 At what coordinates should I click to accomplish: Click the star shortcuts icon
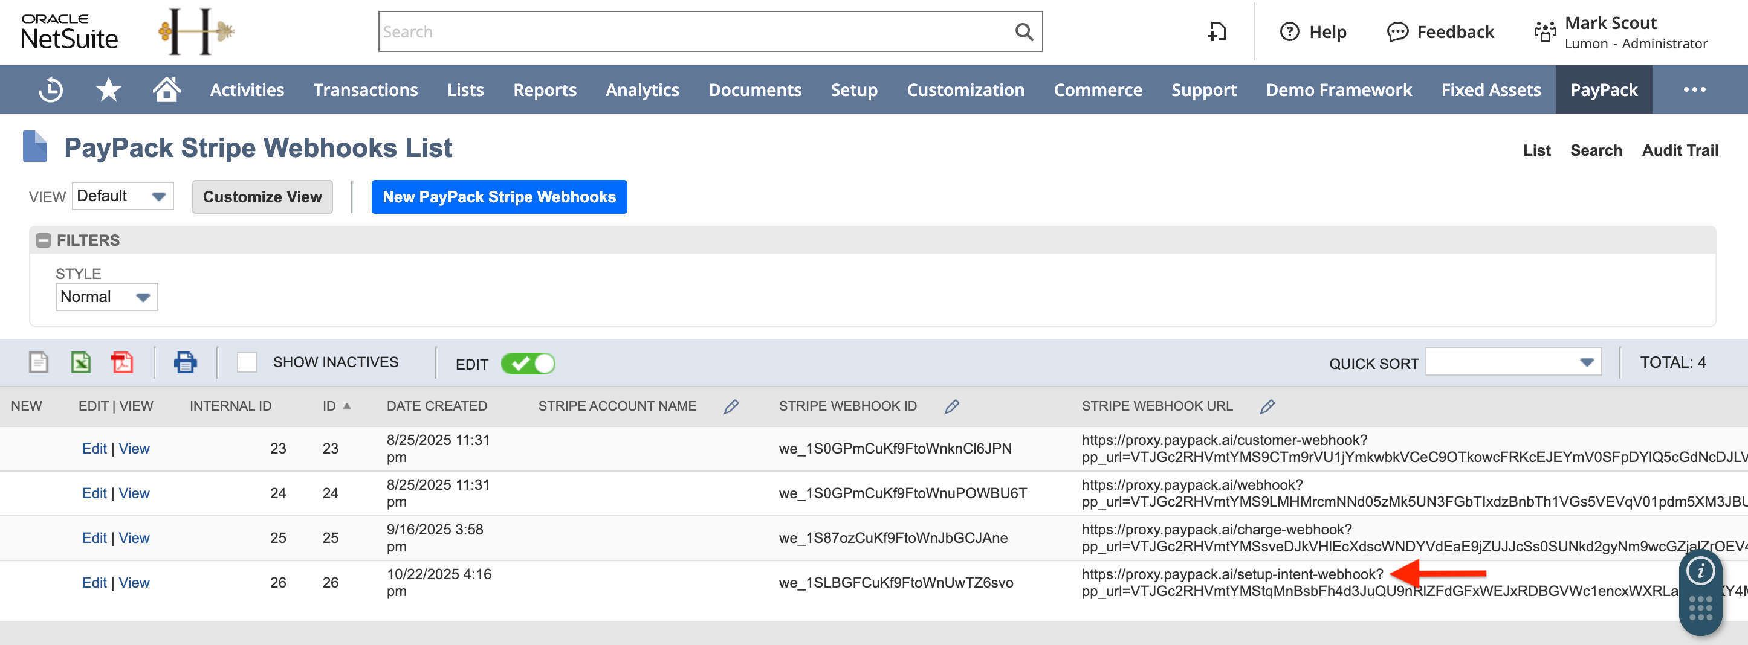coord(109,89)
